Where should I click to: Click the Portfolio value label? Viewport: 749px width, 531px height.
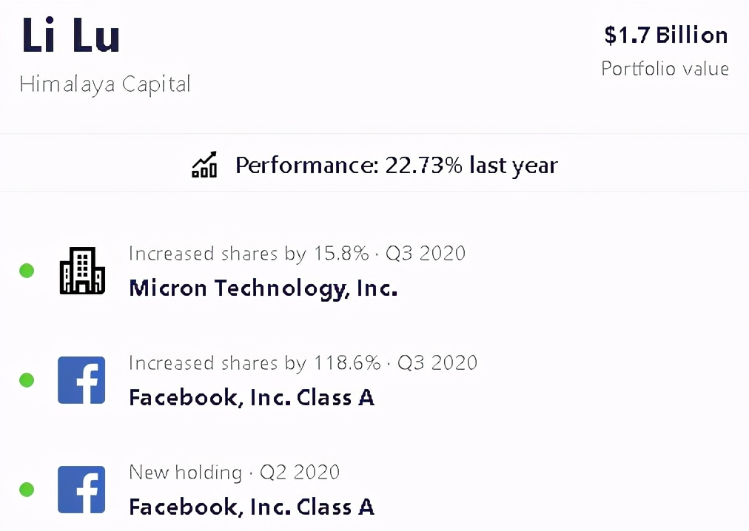665,69
